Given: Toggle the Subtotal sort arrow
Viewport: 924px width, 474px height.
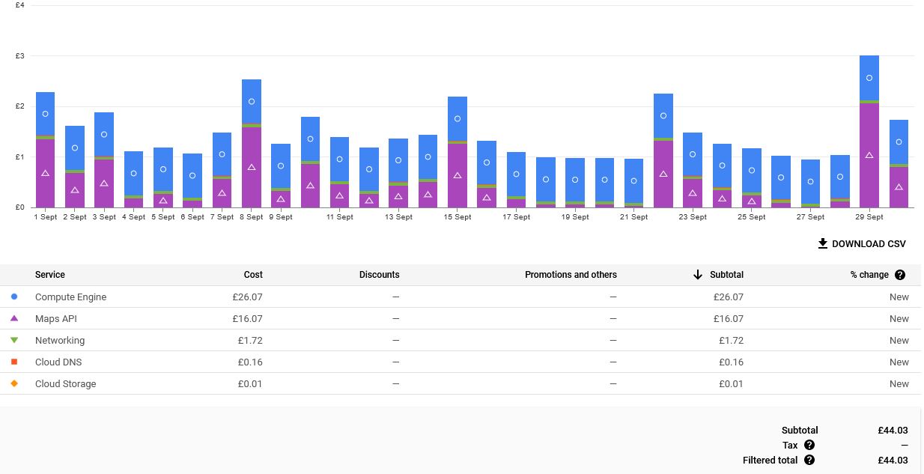Looking at the screenshot, I should [697, 275].
